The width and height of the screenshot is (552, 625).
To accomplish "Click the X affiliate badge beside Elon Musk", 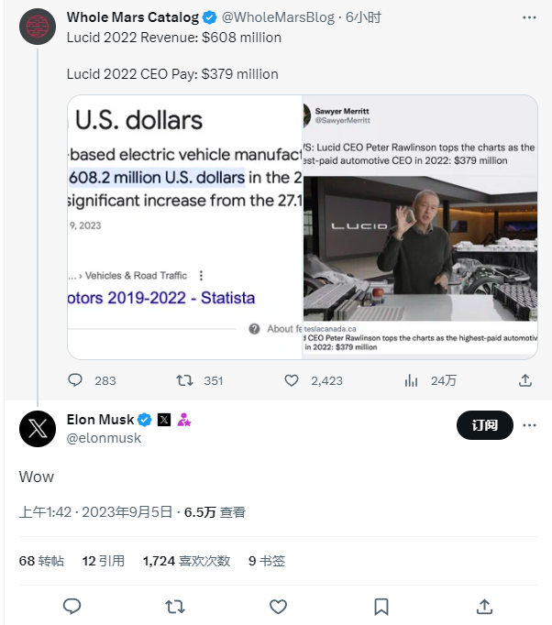I will click(x=164, y=420).
